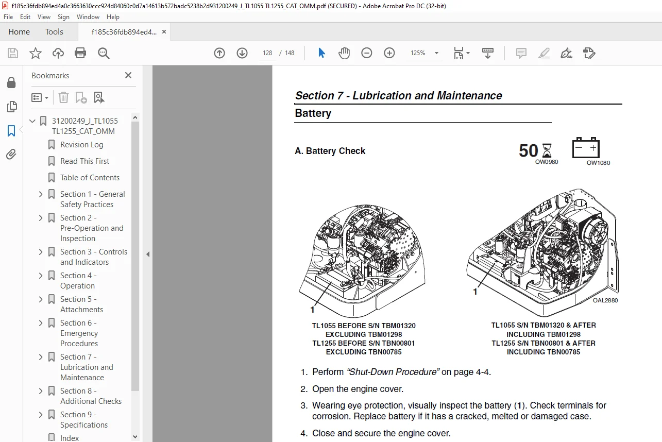Screen dimensions: 662x442
Task: Click the upload to cloud icon
Action: point(58,53)
